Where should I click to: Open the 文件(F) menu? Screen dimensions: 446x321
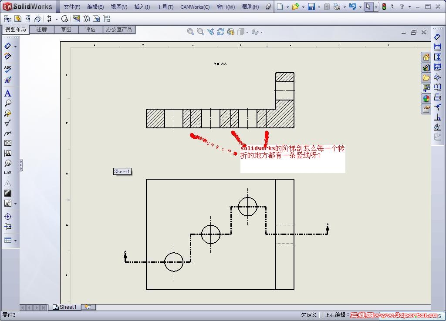(72, 7)
